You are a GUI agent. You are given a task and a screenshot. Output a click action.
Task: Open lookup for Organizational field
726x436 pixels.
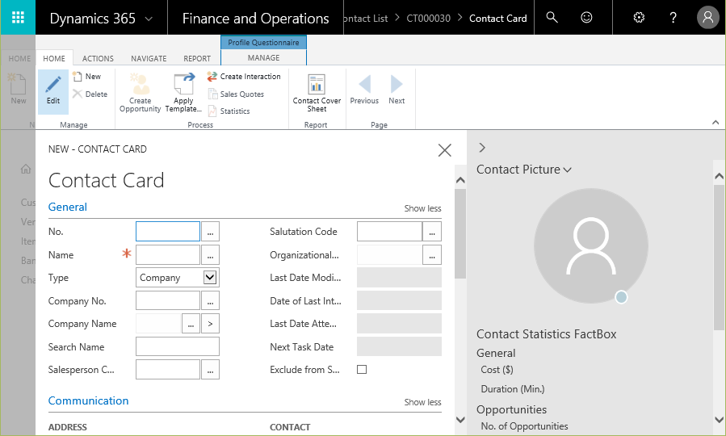coord(432,254)
